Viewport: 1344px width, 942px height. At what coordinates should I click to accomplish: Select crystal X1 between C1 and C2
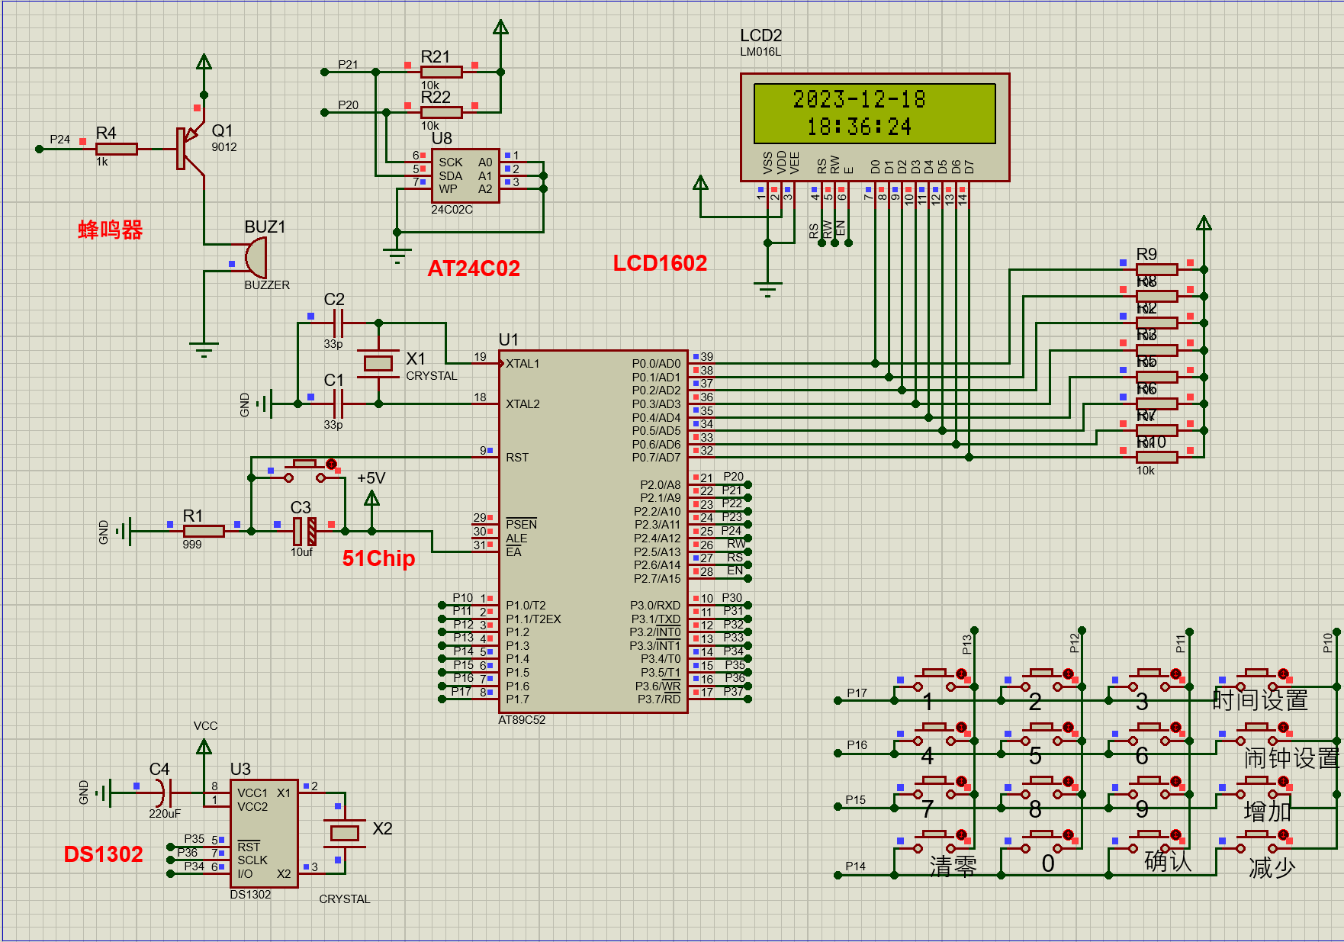[x=378, y=364]
